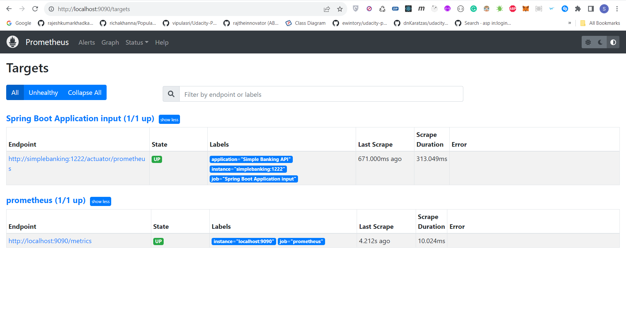Switch to light theme with sun icon
626x322 pixels.
coord(588,42)
